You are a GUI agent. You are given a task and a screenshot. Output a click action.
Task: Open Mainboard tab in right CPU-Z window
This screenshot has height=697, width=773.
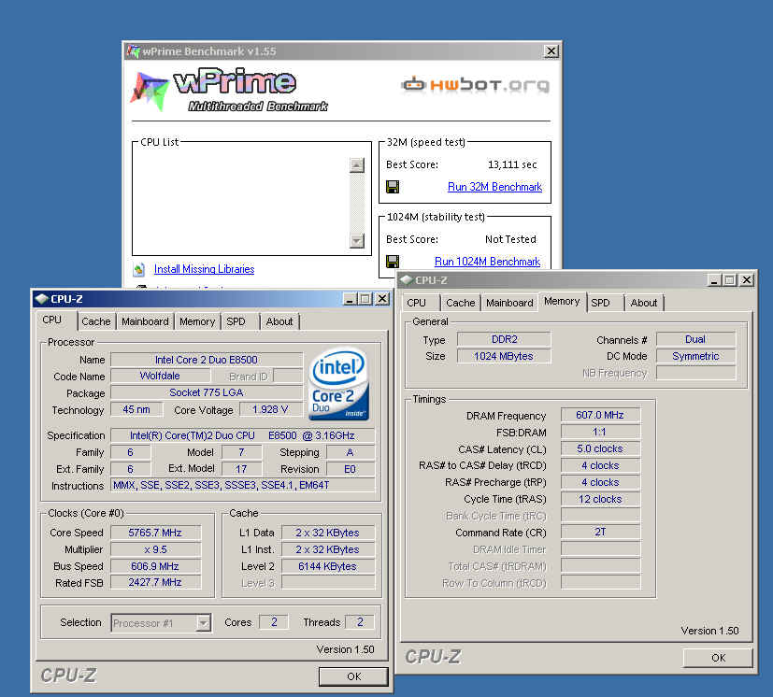509,303
